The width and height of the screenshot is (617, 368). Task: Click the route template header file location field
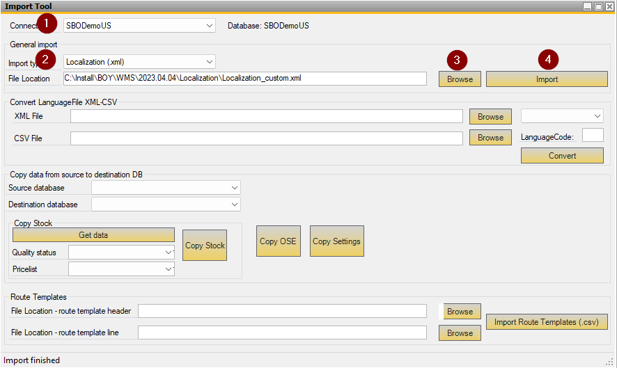point(282,311)
